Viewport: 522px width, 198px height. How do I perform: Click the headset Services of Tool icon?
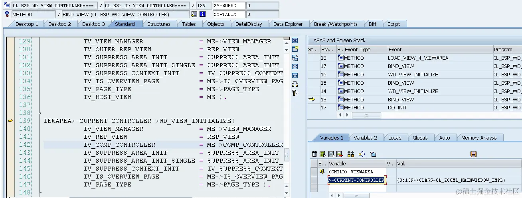[295, 84]
